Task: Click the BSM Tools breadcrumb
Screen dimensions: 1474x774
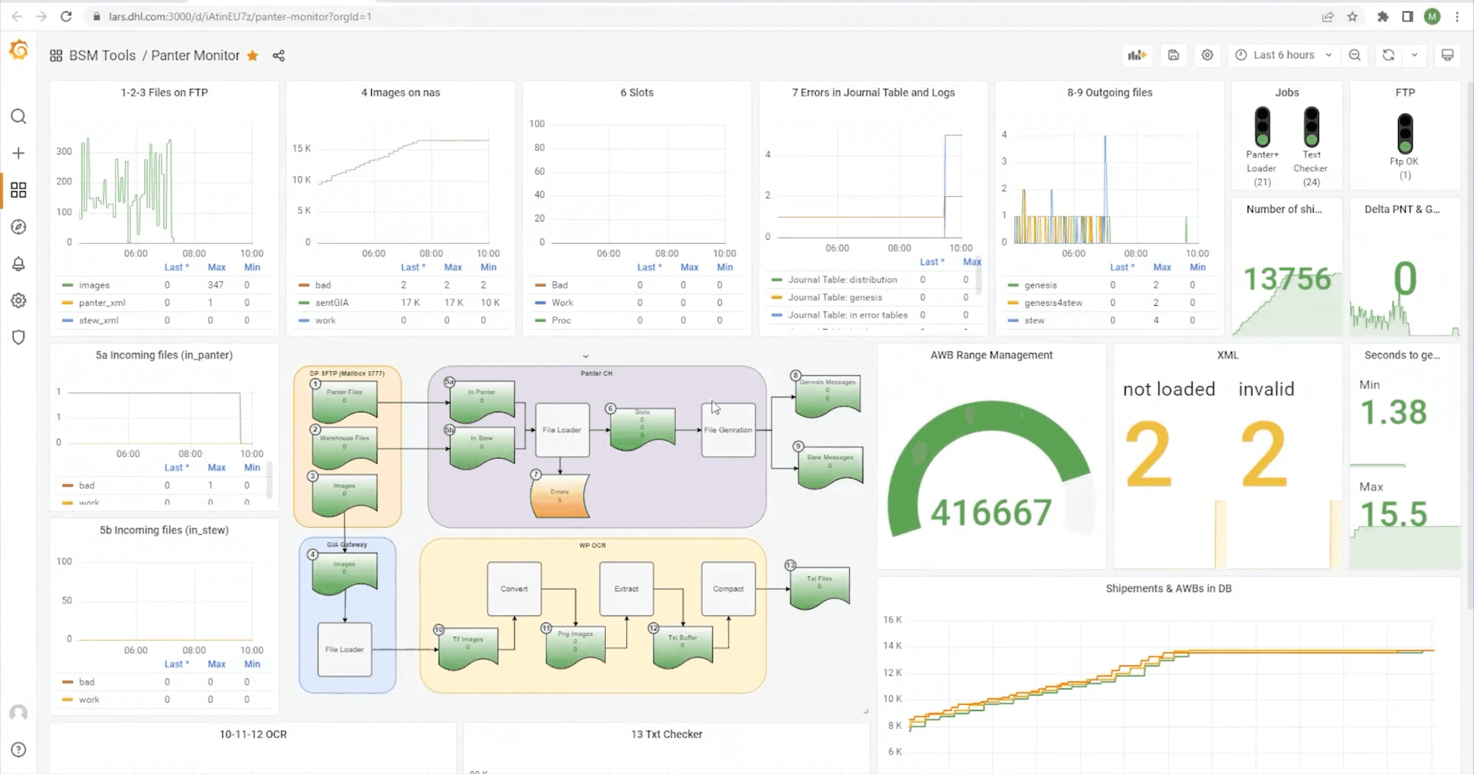Action: 102,55
